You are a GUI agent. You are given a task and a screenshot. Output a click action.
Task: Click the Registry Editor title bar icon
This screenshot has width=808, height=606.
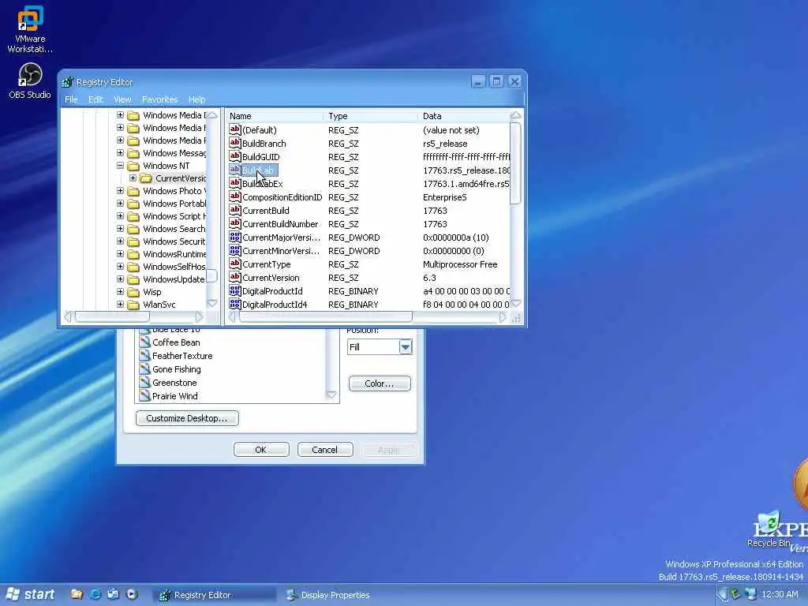(68, 82)
